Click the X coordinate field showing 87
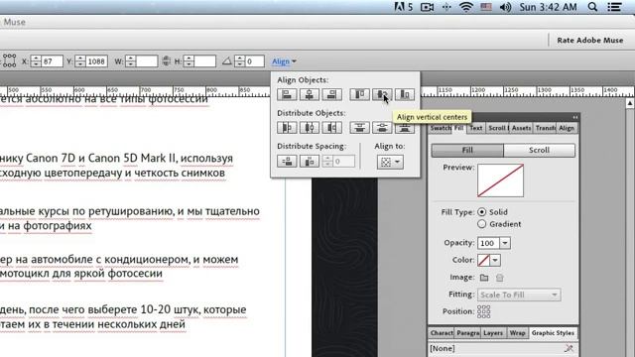The image size is (635, 357). [x=53, y=61]
